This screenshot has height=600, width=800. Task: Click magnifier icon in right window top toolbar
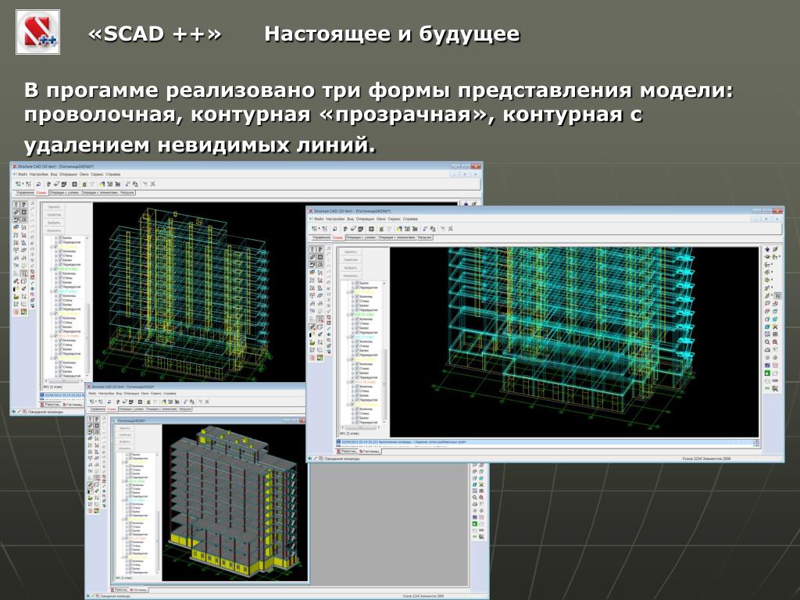pos(334,229)
